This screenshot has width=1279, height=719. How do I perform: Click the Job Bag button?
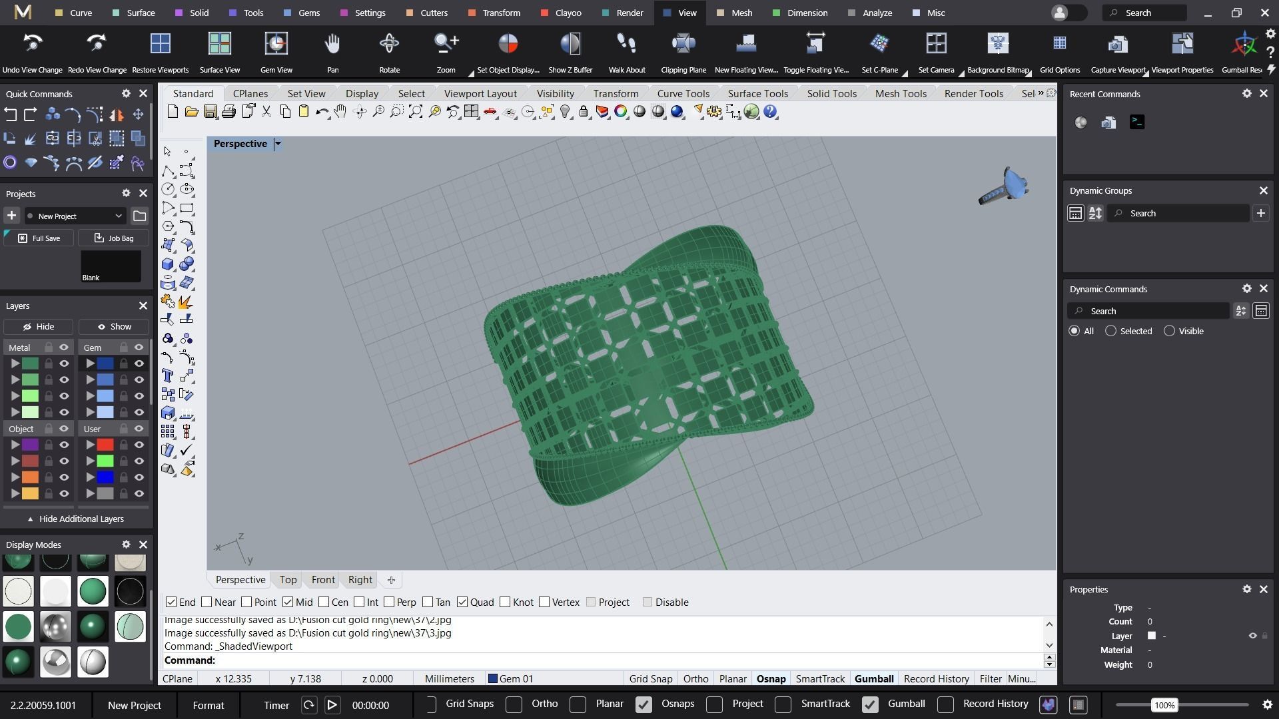pos(113,238)
